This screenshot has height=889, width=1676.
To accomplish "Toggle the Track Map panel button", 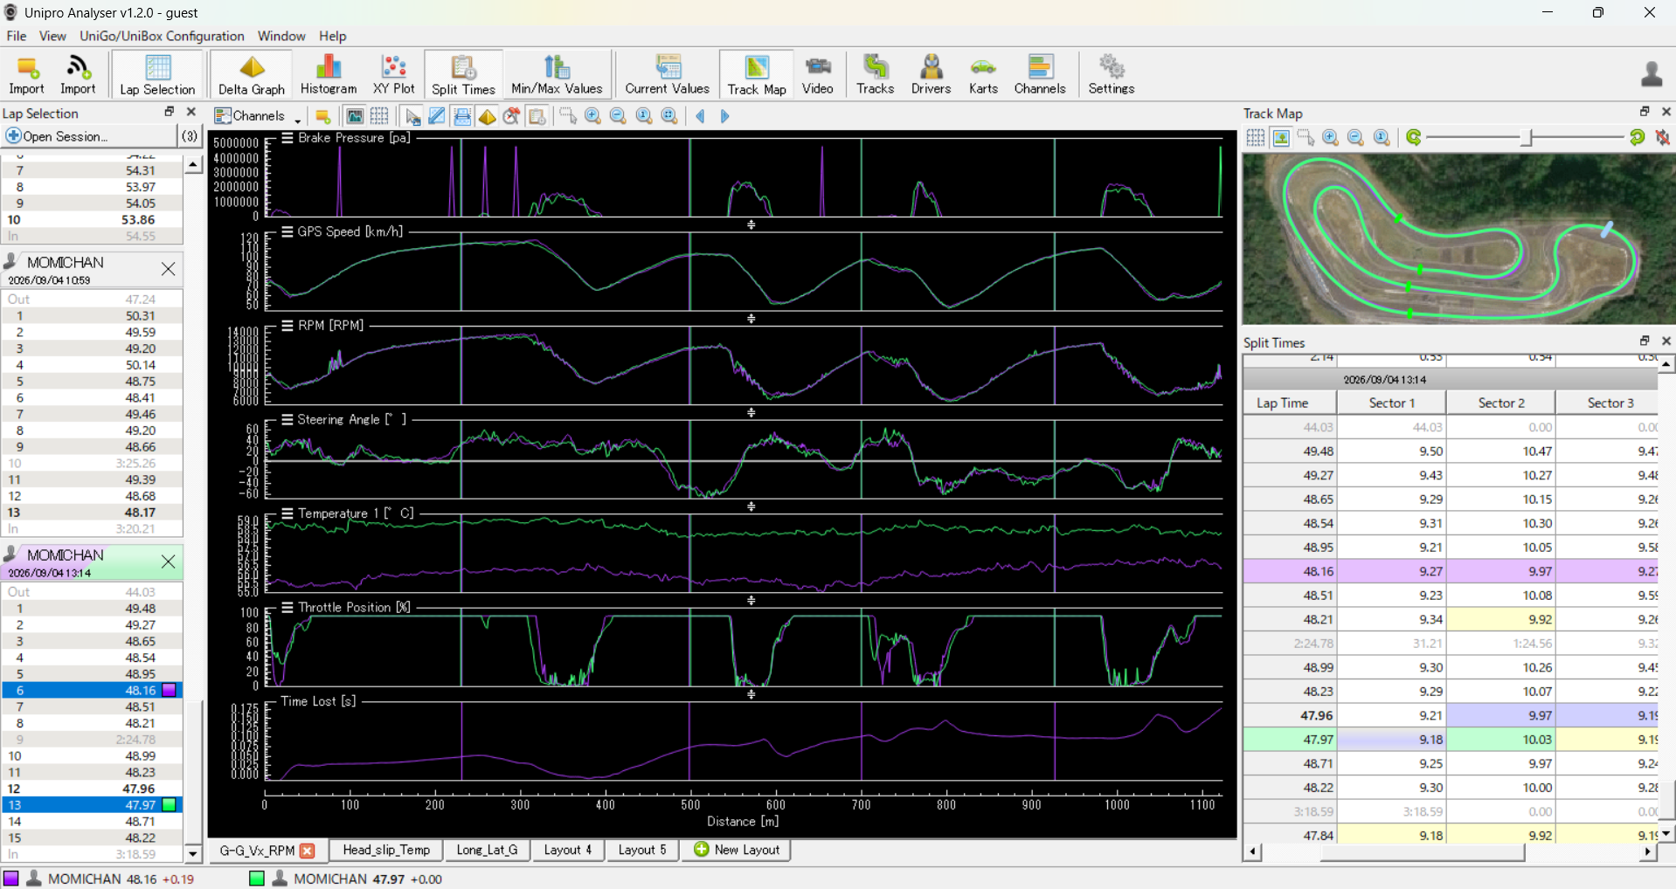I will (757, 75).
